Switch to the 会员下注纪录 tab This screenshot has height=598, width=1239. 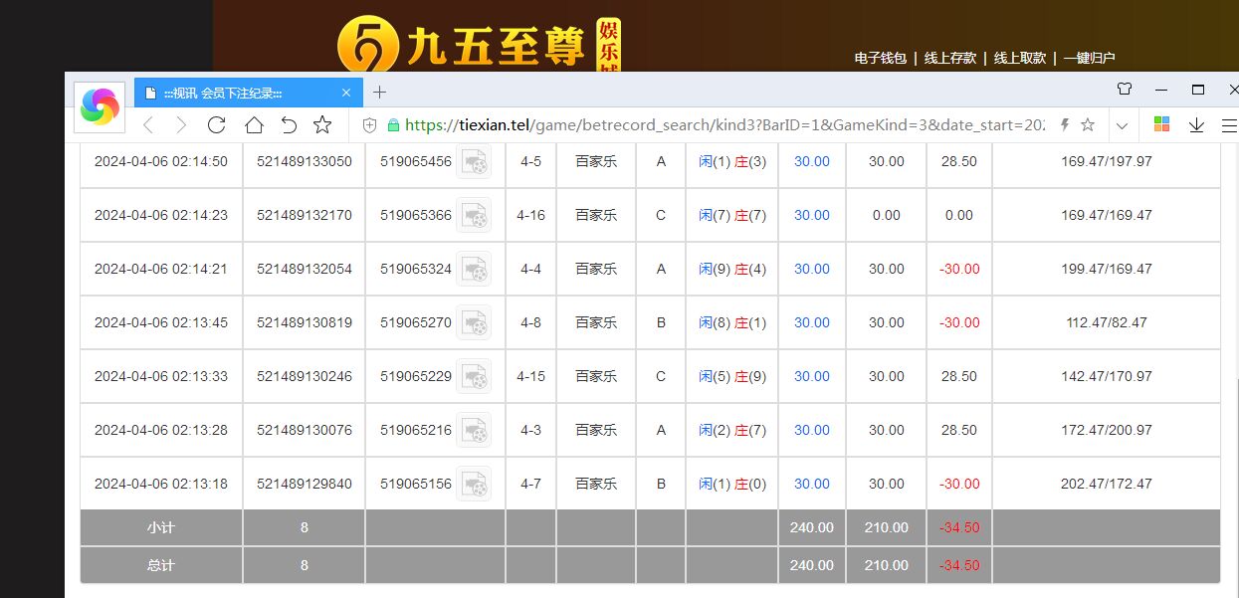pyautogui.click(x=237, y=93)
